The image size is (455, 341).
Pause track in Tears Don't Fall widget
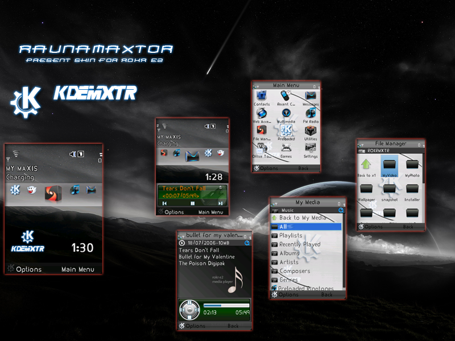pos(192,203)
